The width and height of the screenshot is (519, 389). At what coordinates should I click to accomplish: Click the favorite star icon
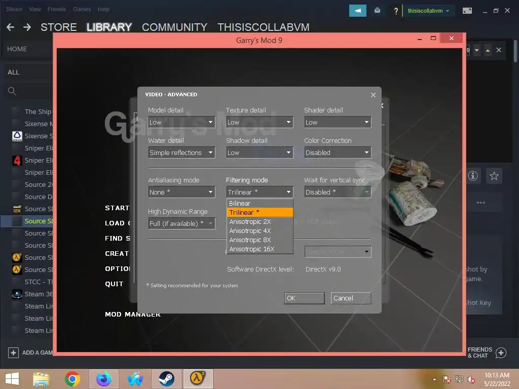494,176
